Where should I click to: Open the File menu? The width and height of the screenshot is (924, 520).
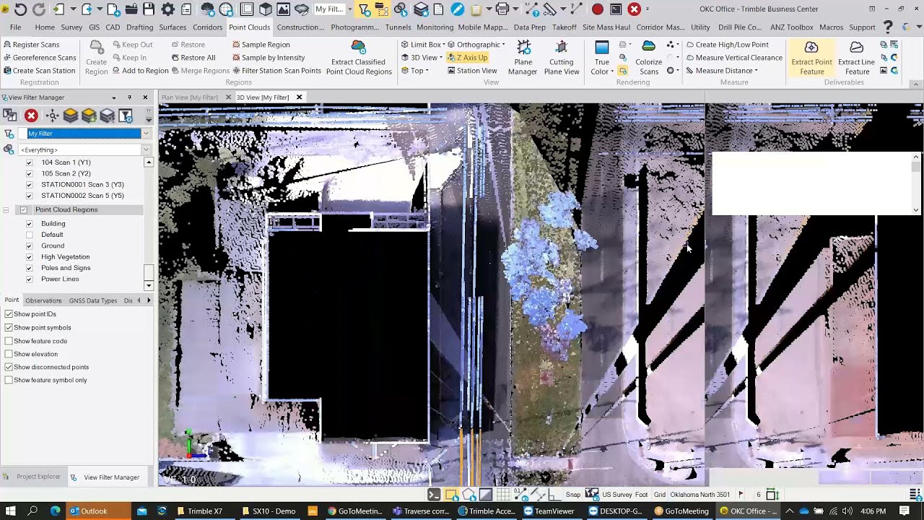pos(15,27)
